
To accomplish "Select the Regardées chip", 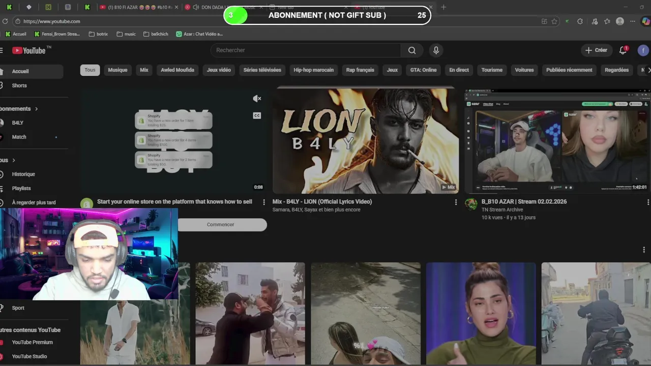I will point(616,70).
